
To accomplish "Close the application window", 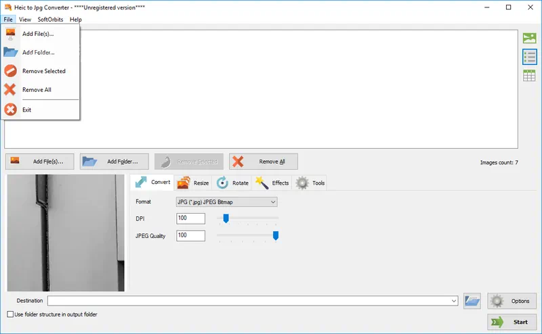I will pyautogui.click(x=530, y=7).
